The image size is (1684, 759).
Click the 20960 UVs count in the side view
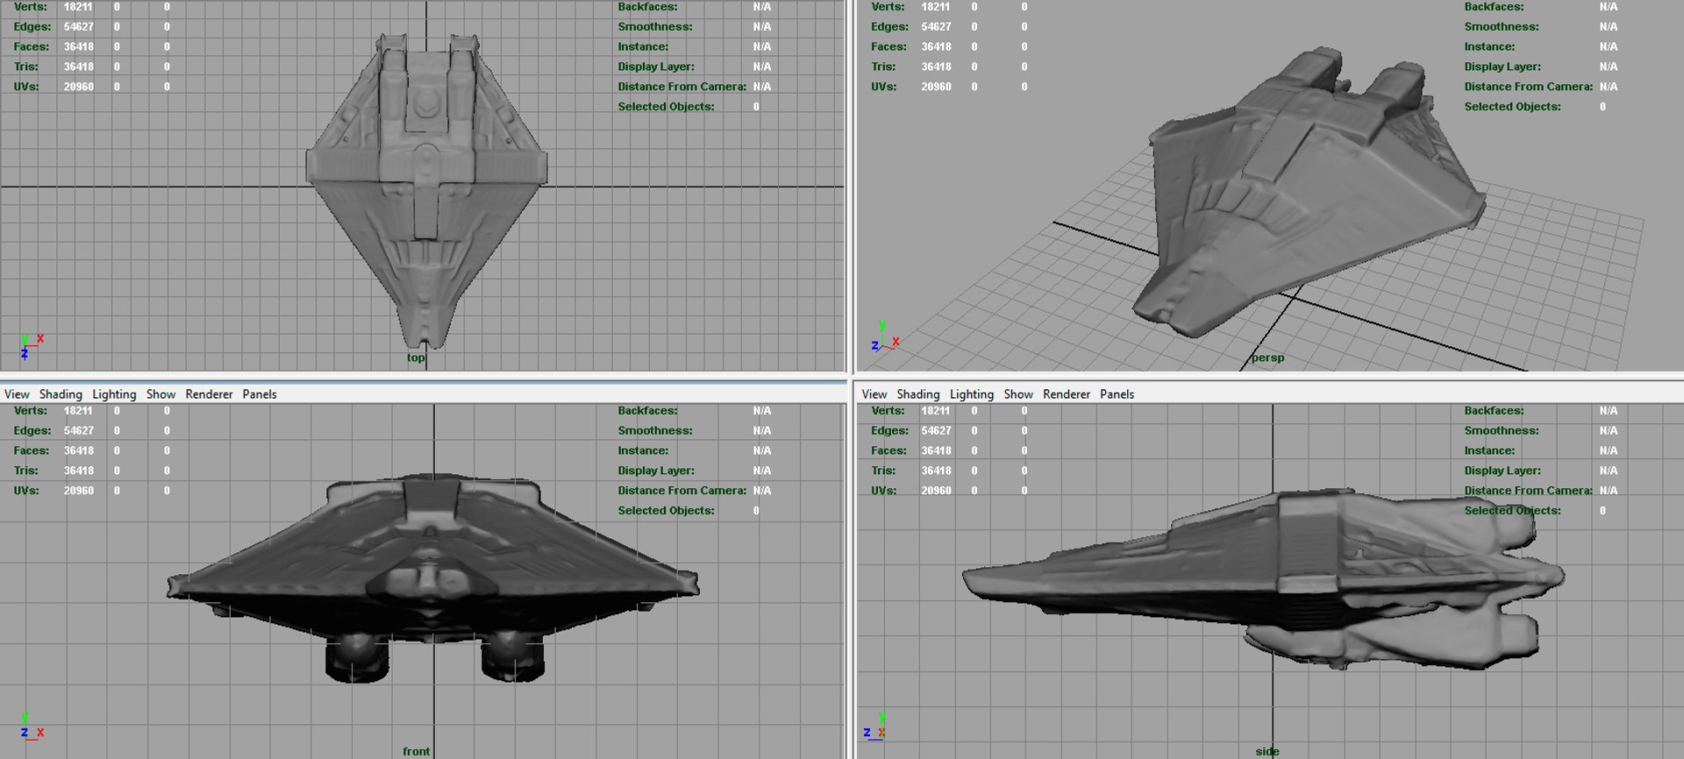(x=936, y=491)
